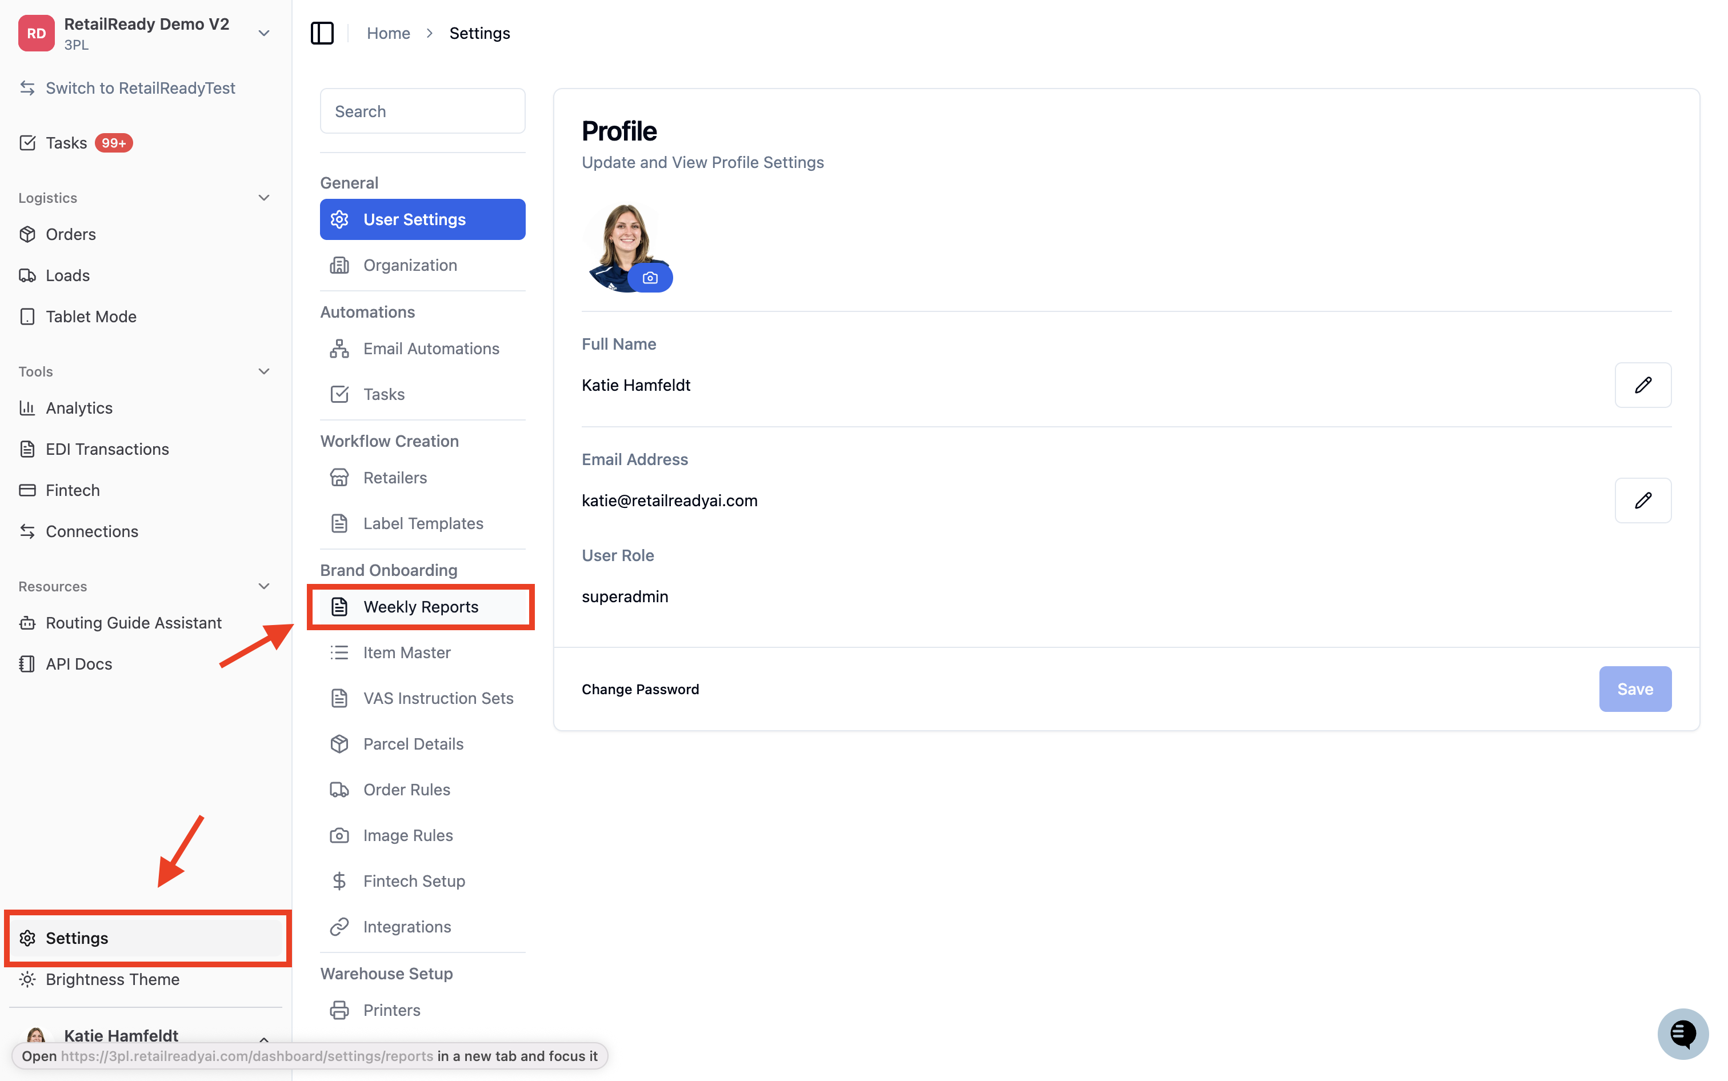Viewport: 1728px width, 1081px height.
Task: Open the User Settings tab
Action: 422,219
